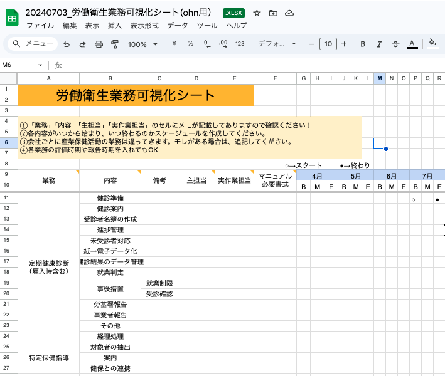Open the font family dropdown
The width and height of the screenshot is (445, 376).
point(277,44)
